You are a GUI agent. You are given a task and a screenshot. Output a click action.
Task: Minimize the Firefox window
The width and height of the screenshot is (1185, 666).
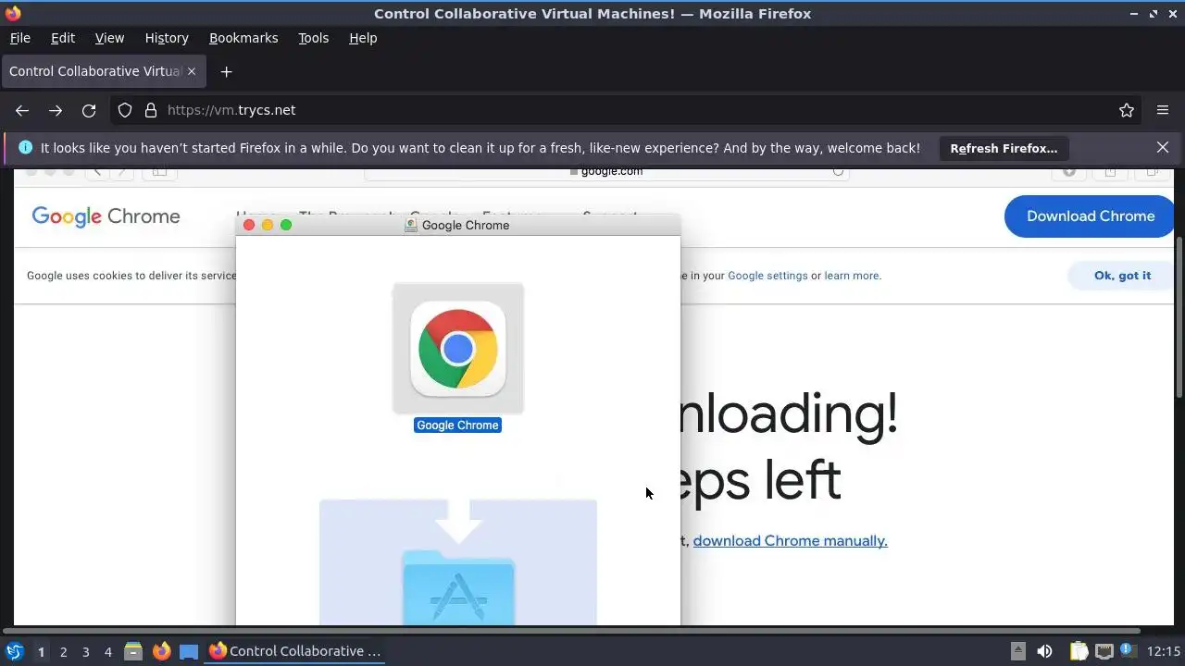[x=1135, y=14]
